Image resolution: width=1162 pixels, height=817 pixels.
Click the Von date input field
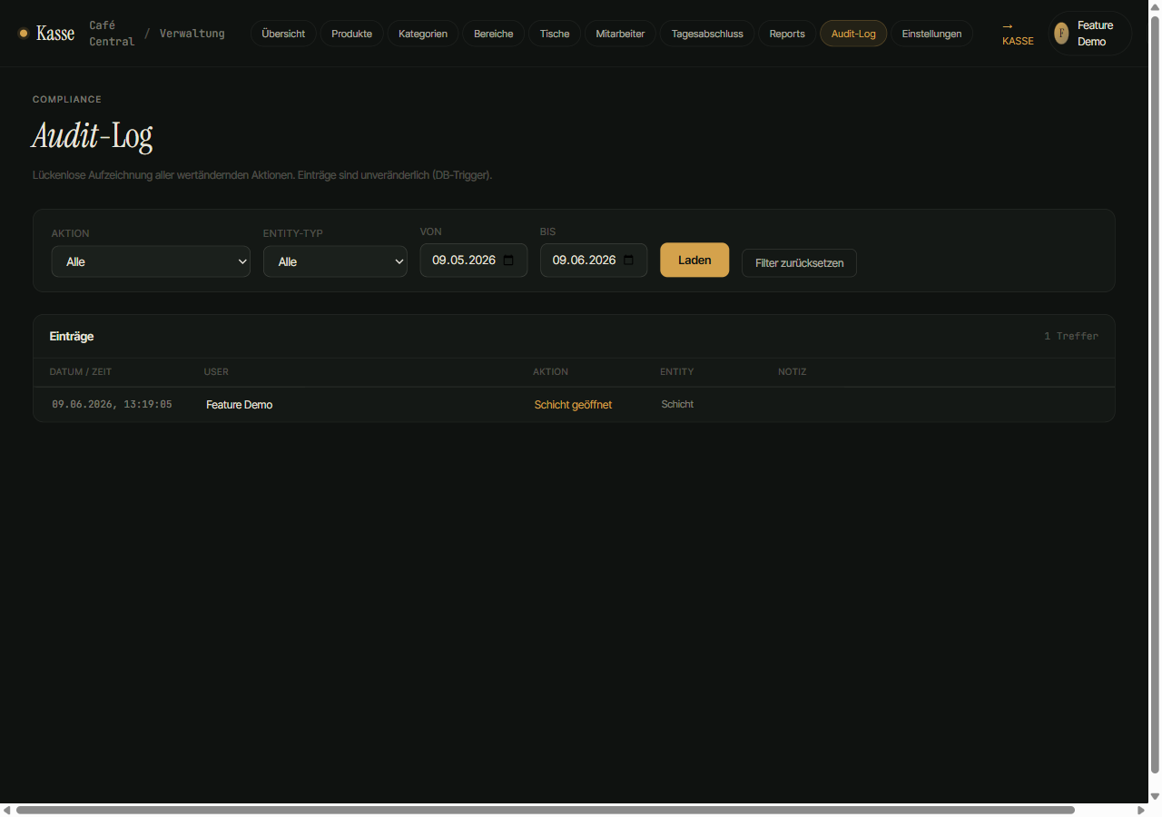pyautogui.click(x=473, y=261)
